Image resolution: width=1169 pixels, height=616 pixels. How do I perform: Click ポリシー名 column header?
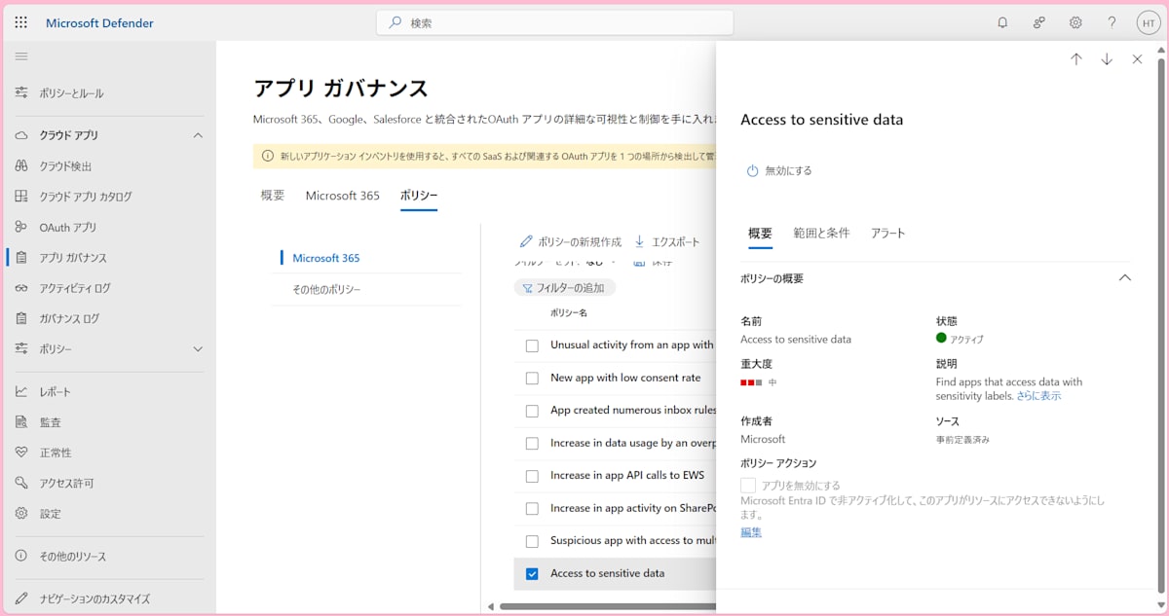569,313
